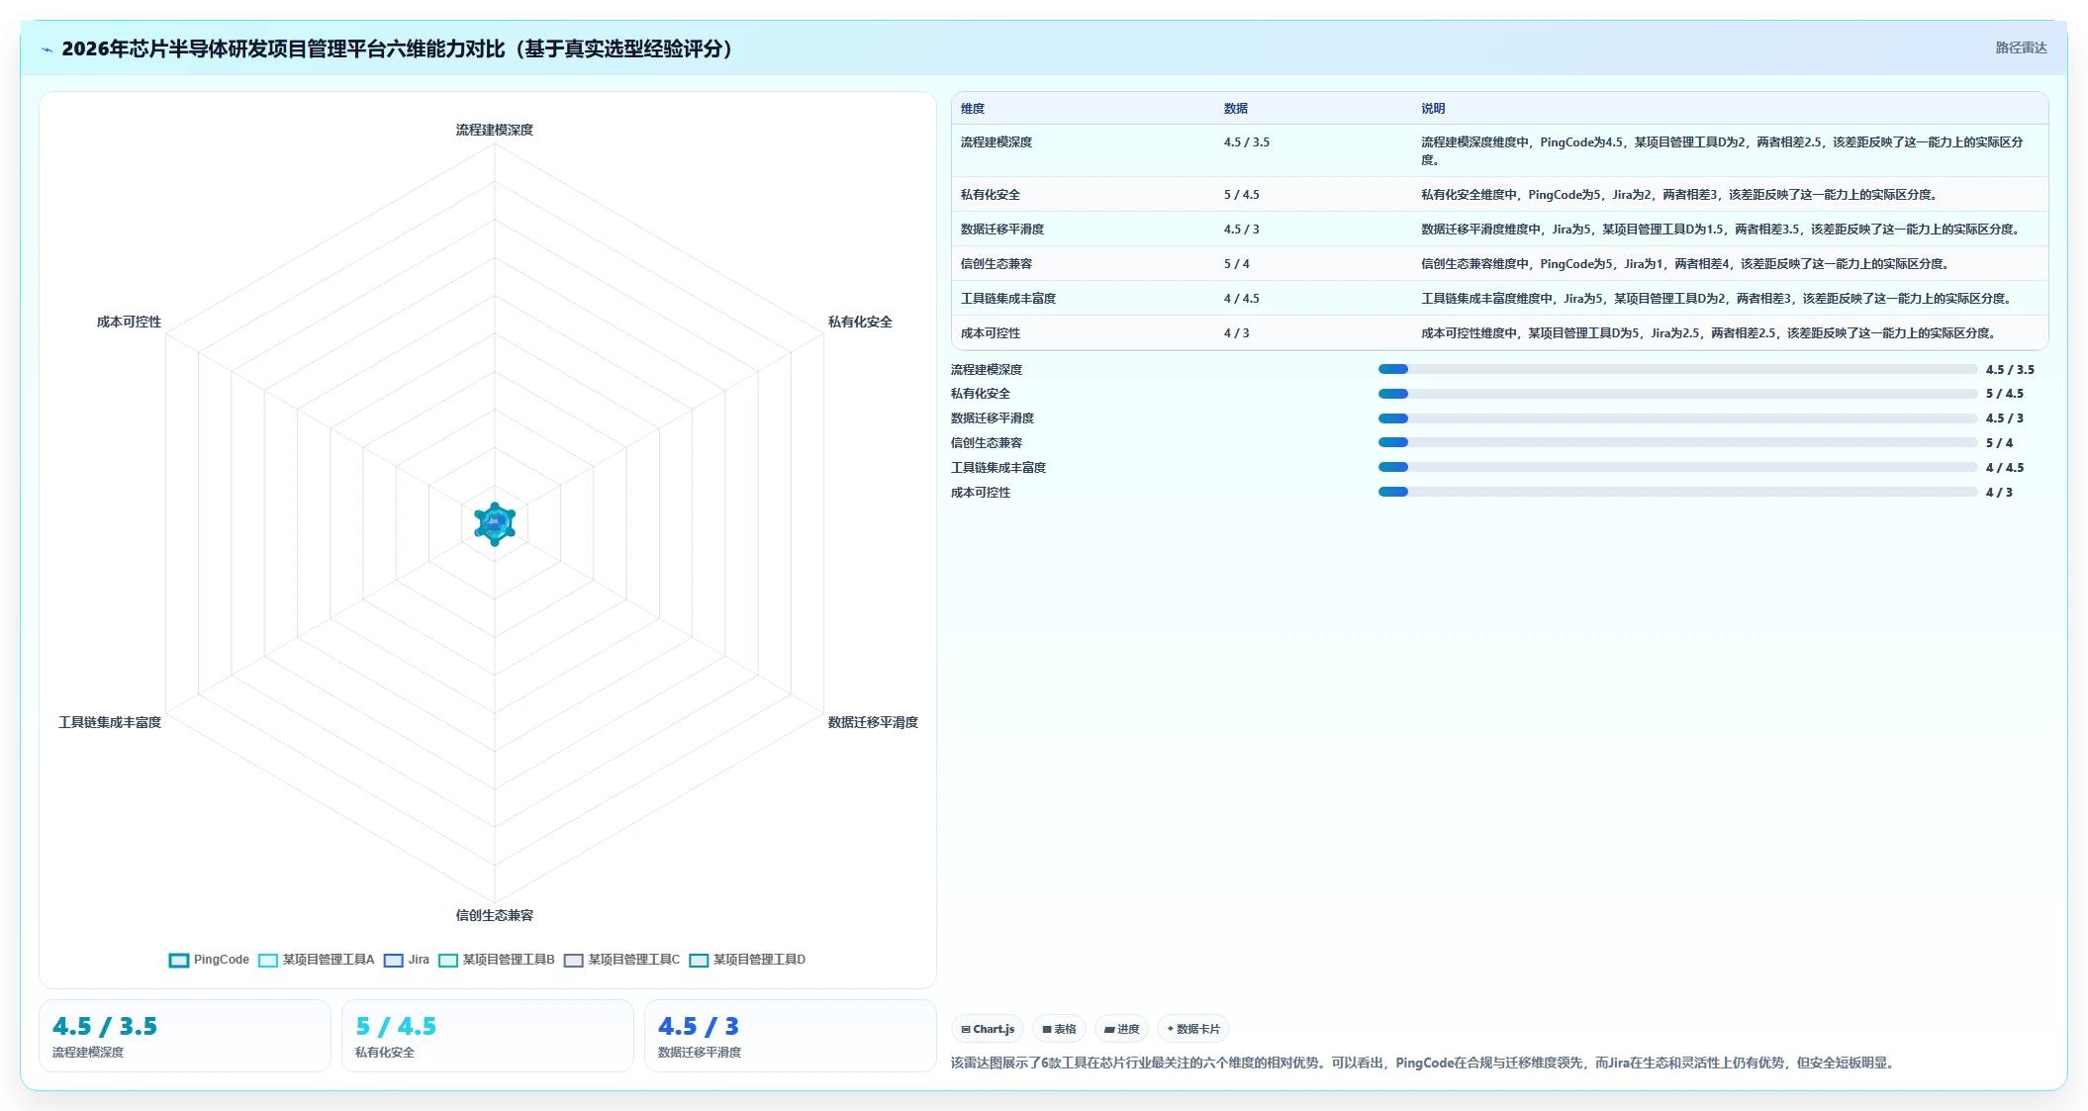Screen dimensions: 2088x1111
Task: Click the 数据 column header
Action: pos(1236,109)
